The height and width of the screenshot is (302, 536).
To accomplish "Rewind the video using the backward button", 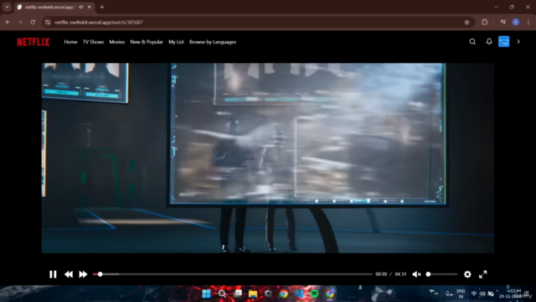I will (69, 274).
